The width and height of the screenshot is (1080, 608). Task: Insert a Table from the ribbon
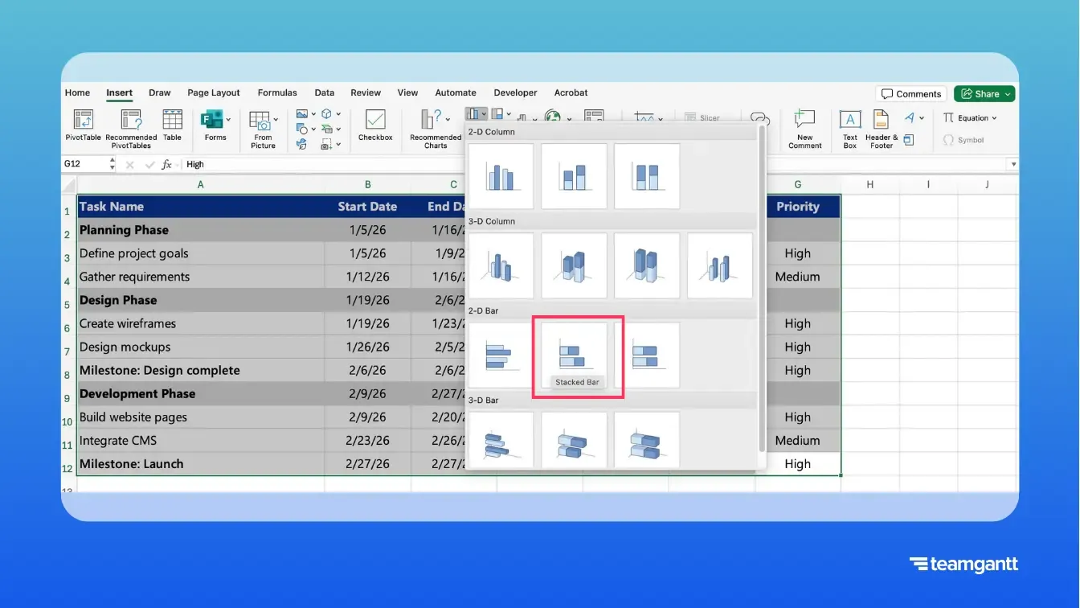pos(172,127)
